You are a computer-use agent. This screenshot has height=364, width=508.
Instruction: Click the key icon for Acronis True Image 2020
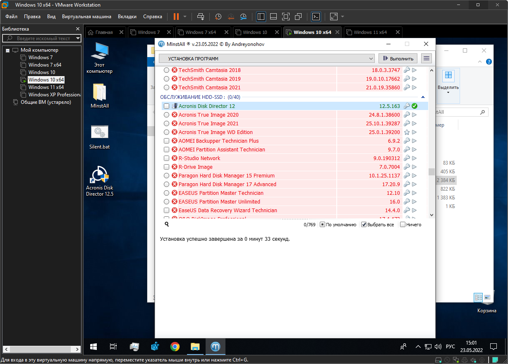click(x=407, y=115)
